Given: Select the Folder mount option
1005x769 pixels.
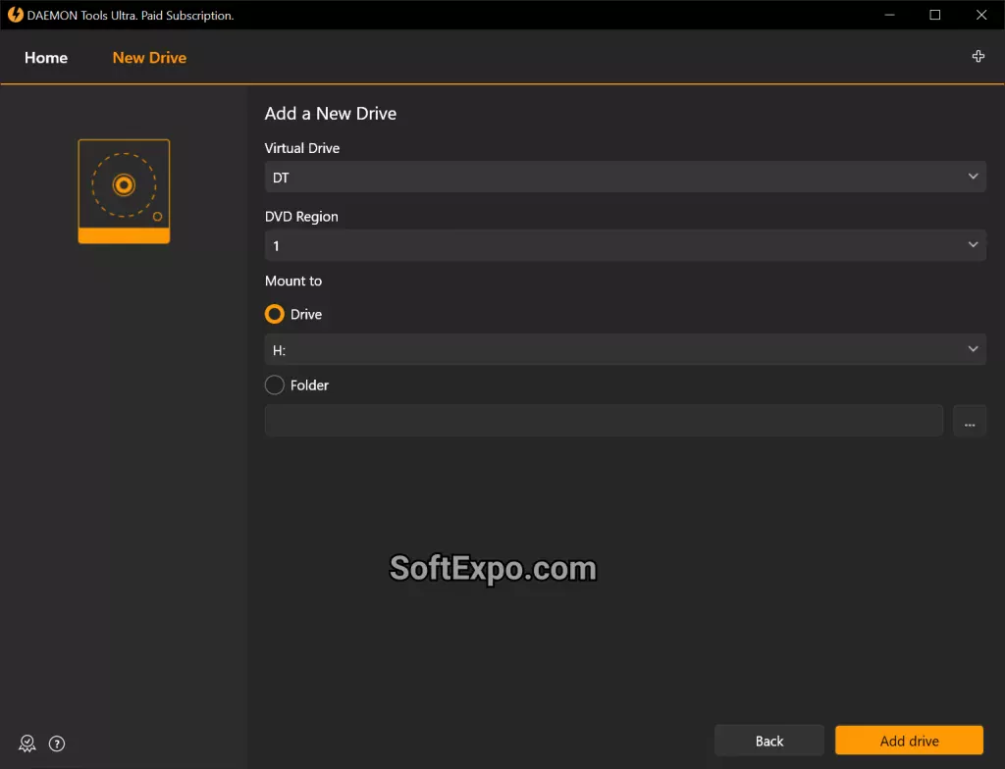Looking at the screenshot, I should (274, 384).
